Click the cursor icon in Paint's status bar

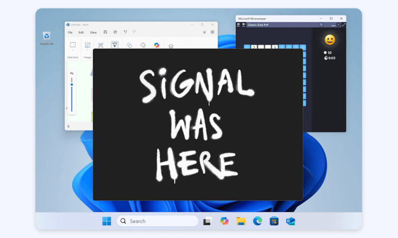69,126
